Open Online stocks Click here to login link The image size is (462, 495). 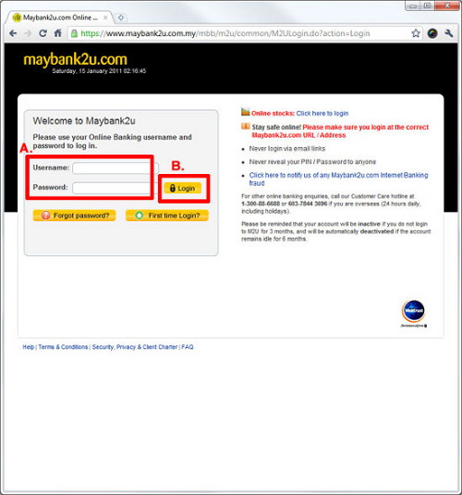[x=322, y=113]
